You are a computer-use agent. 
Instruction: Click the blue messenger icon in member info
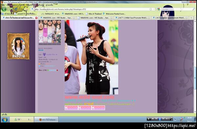(39, 66)
